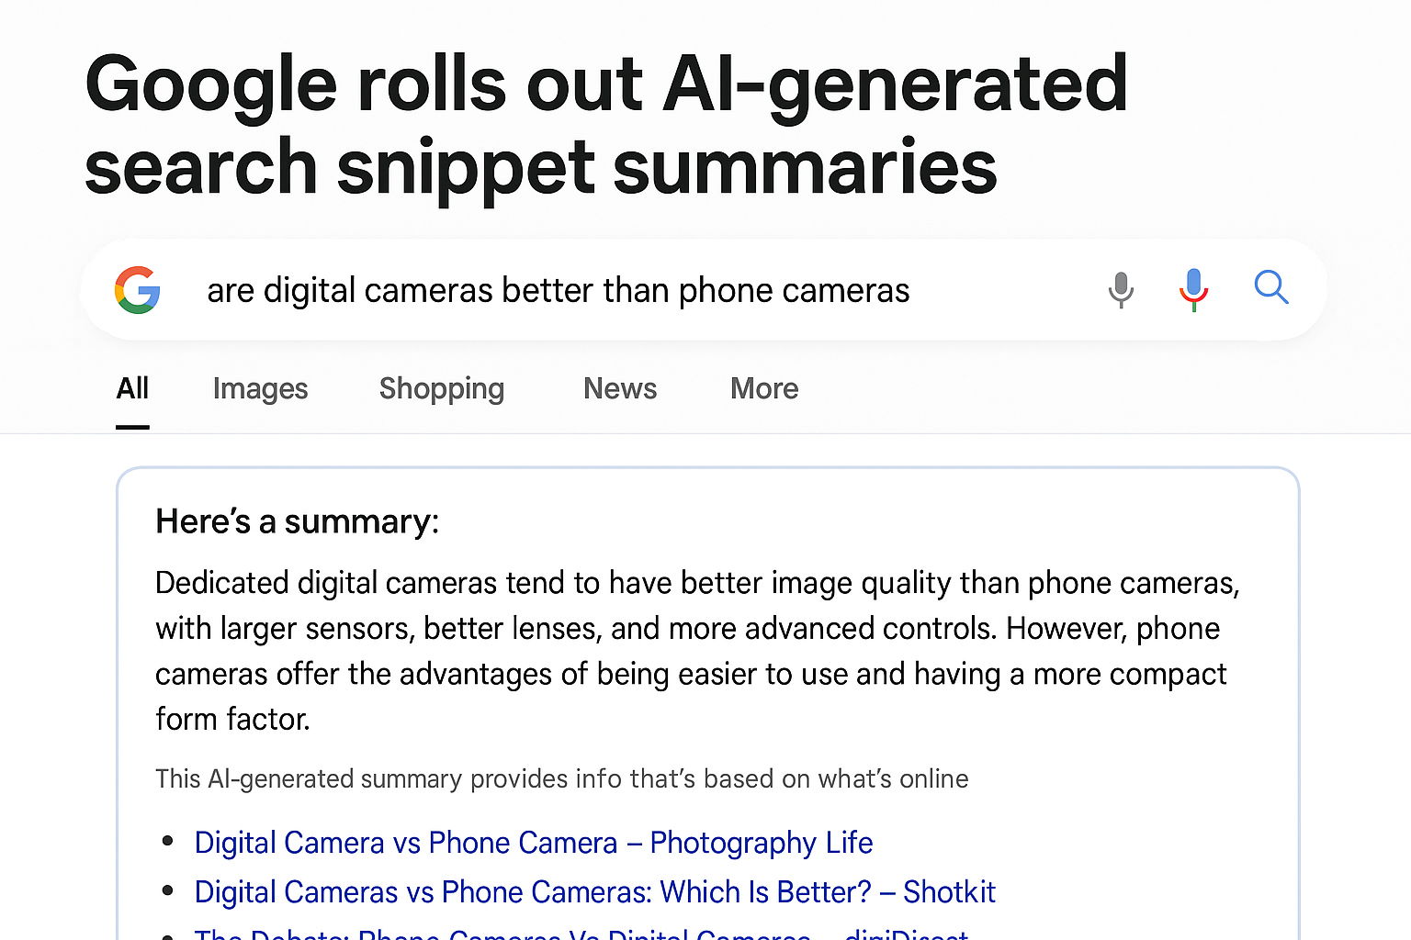
Task: Click the second bullet point marker
Action: pos(168,890)
